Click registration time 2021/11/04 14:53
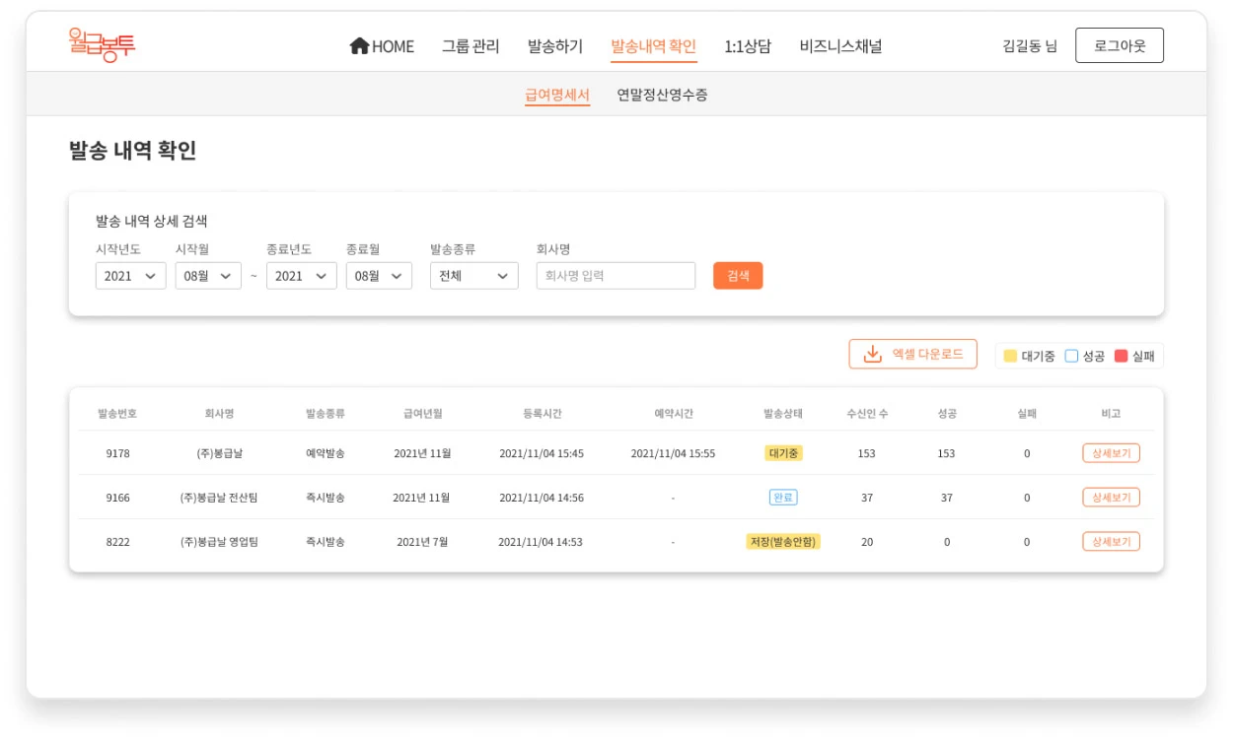 [541, 542]
